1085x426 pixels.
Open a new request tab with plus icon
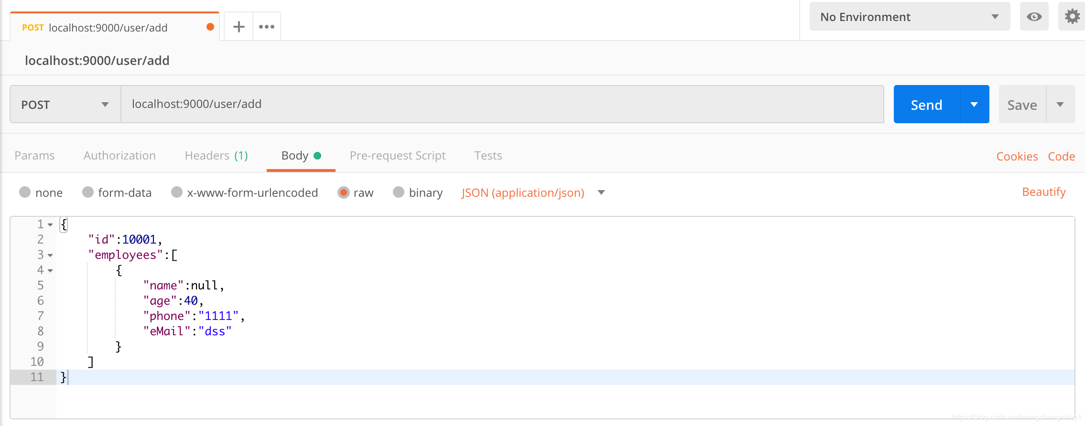(x=239, y=27)
